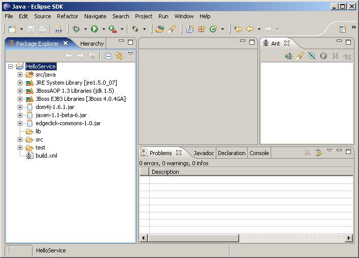The height and width of the screenshot is (258, 359).
Task: Click the Problems horizontal scrollbar left arrow
Action: click(144, 238)
